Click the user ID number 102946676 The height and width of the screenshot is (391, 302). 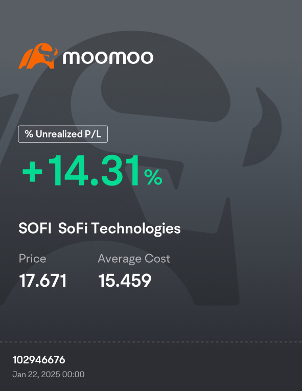[x=39, y=360]
